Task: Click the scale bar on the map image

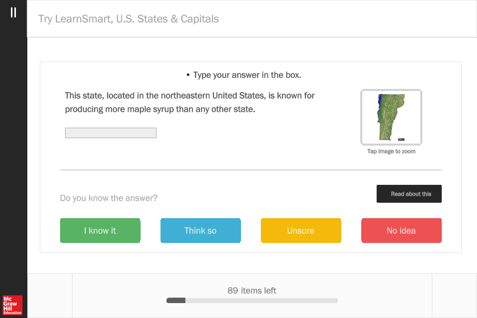Action: click(x=401, y=139)
